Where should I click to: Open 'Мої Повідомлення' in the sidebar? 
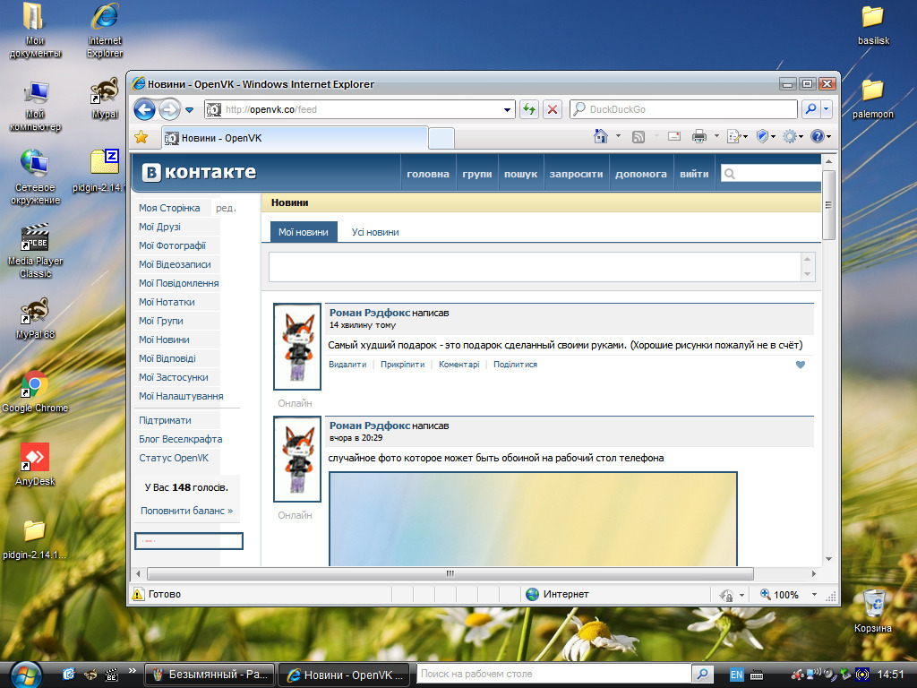click(x=178, y=283)
